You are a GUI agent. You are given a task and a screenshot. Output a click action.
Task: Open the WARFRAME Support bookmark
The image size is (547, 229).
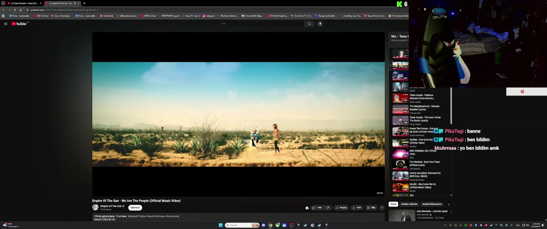click(x=169, y=16)
